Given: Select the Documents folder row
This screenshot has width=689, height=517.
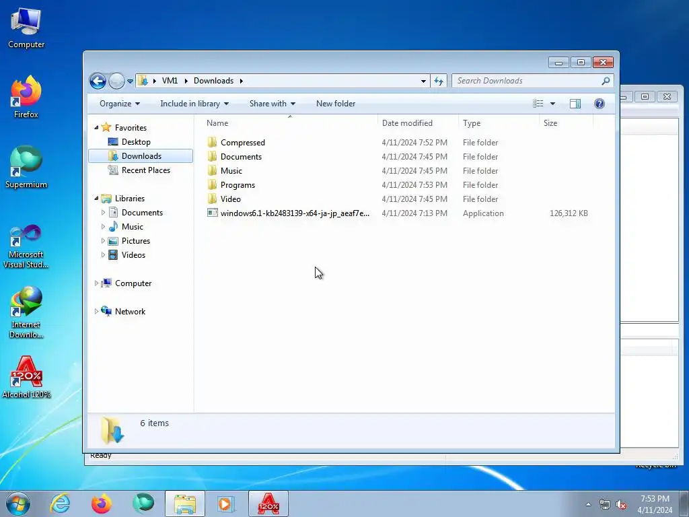Looking at the screenshot, I should click(x=398, y=156).
